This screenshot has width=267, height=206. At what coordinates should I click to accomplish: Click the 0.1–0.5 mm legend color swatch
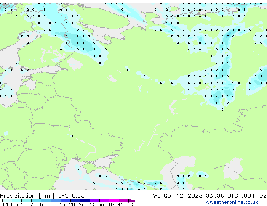(7, 201)
